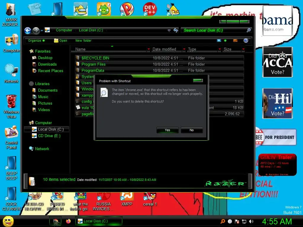
Task: Open the Pictures library
Action: (x=42, y=103)
